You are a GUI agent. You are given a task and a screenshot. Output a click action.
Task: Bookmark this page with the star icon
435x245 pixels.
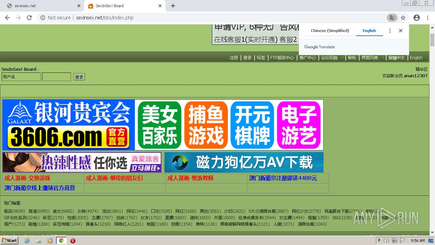[x=403, y=18]
